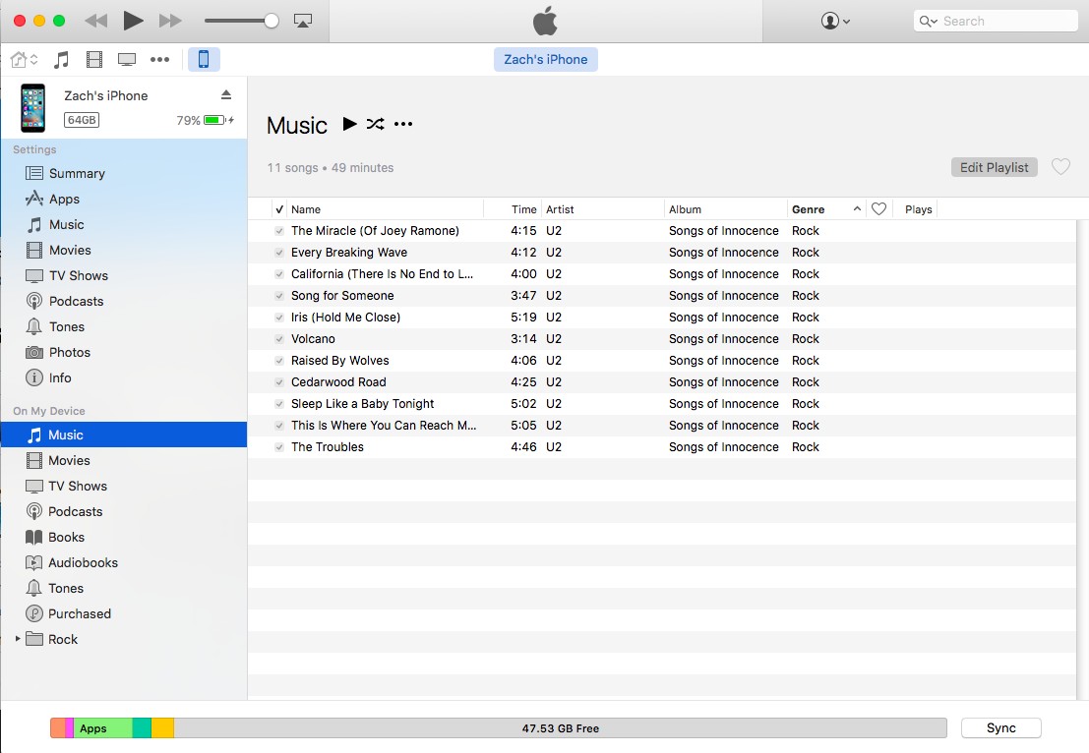Switch to TV Shows library monitor icon
This screenshot has height=753, width=1089.
pyautogui.click(x=126, y=60)
